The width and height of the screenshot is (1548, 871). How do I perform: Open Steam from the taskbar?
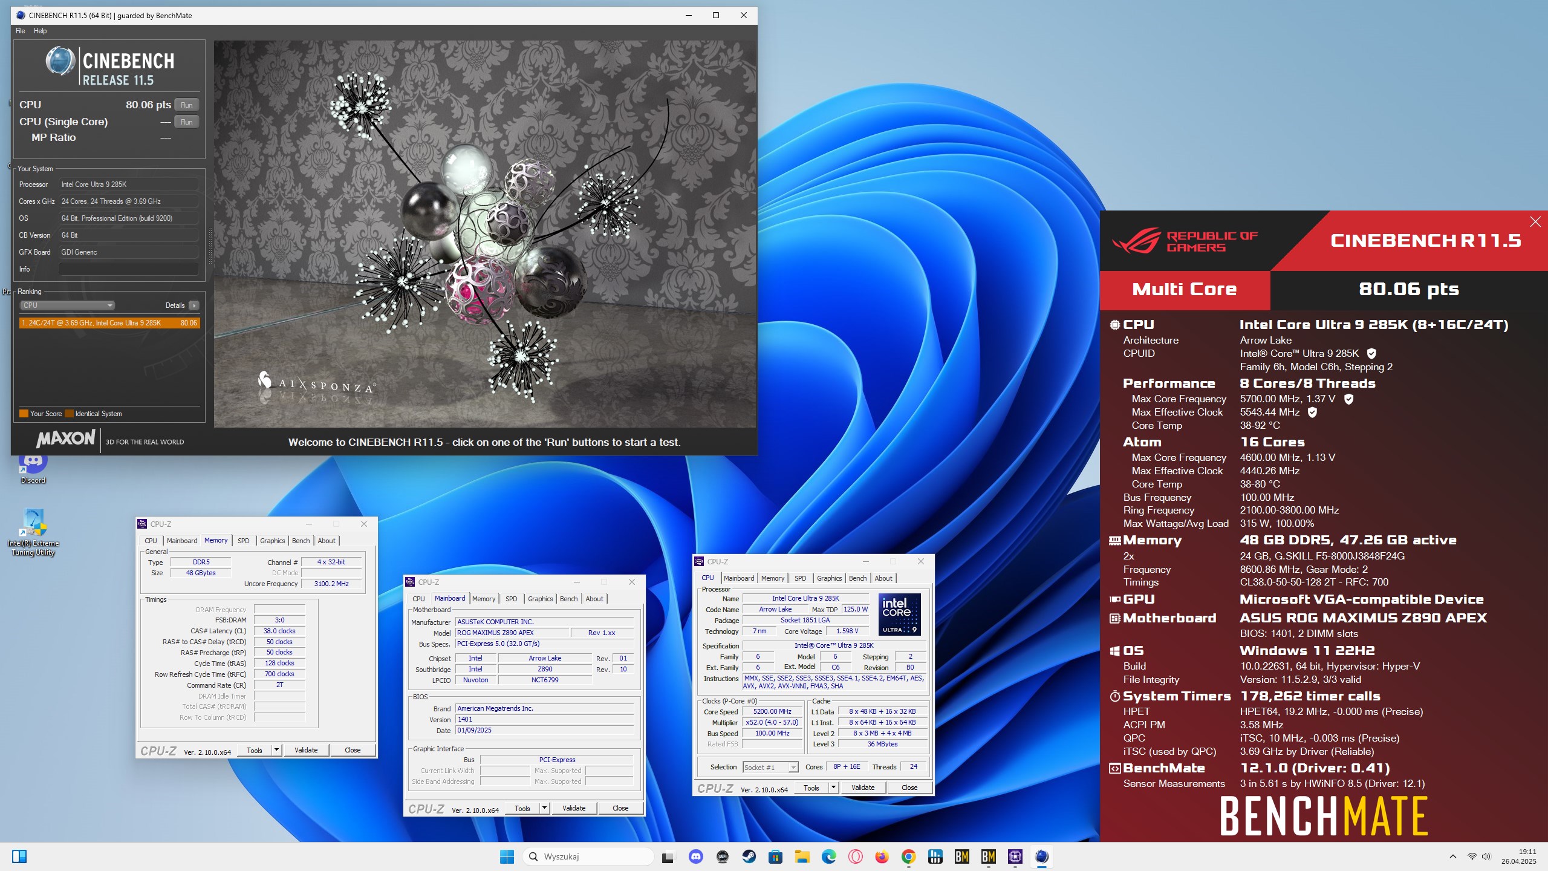pos(749,856)
